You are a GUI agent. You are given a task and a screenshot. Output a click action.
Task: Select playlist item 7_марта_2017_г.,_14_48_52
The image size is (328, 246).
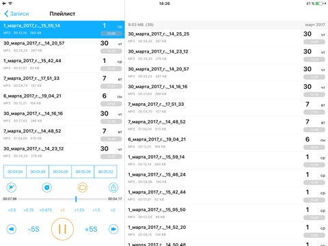pos(62,135)
